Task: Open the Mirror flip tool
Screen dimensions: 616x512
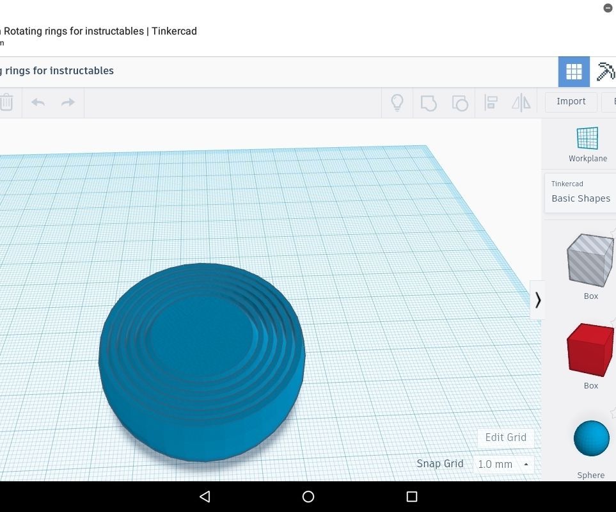Action: pos(521,103)
